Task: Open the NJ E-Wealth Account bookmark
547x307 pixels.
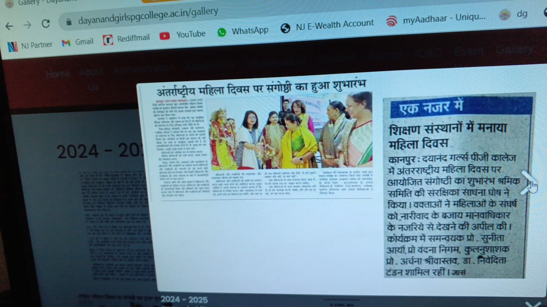Action: [327, 26]
